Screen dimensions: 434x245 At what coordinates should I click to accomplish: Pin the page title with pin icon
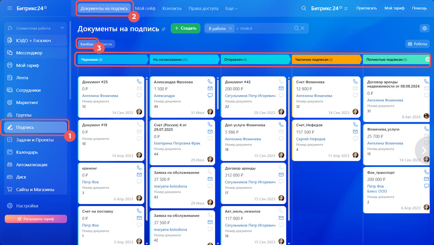(164, 29)
